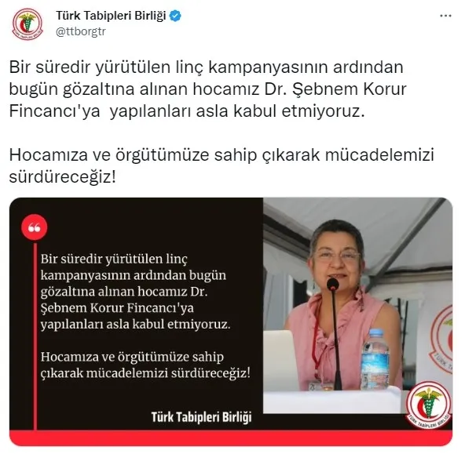Click the blue verified badge
This screenshot has width=465, height=454.
[x=175, y=16]
